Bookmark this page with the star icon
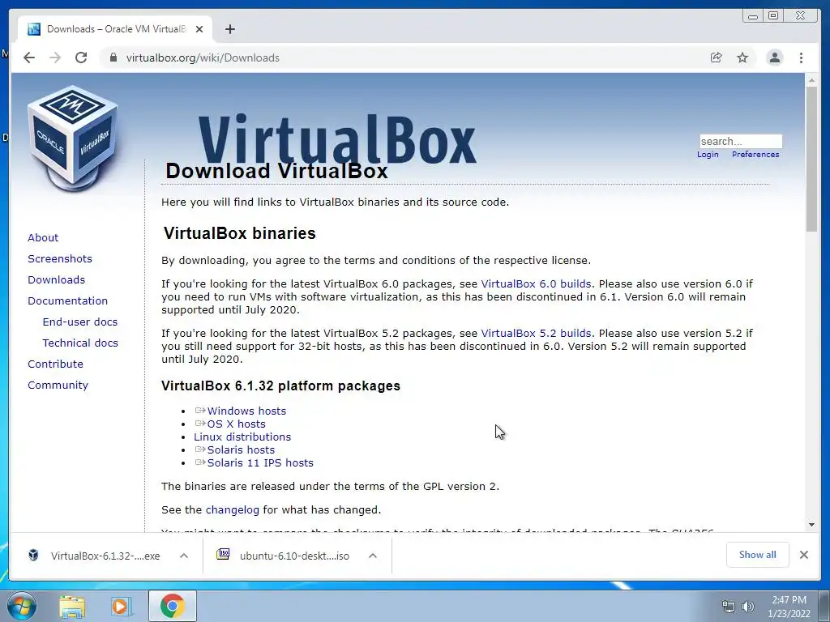The height and width of the screenshot is (622, 830). click(742, 58)
